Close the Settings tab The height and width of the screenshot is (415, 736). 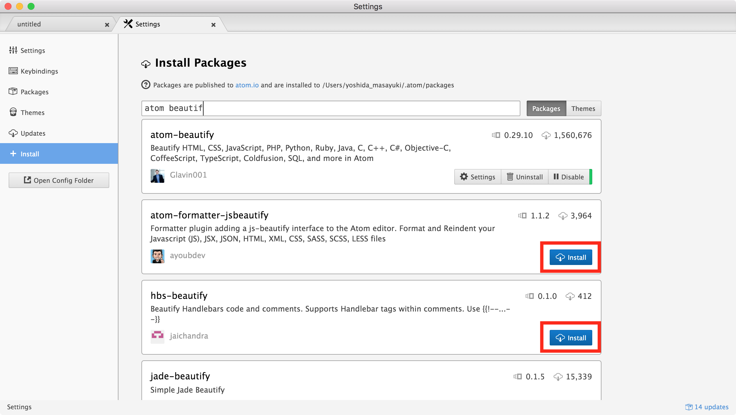tap(213, 25)
